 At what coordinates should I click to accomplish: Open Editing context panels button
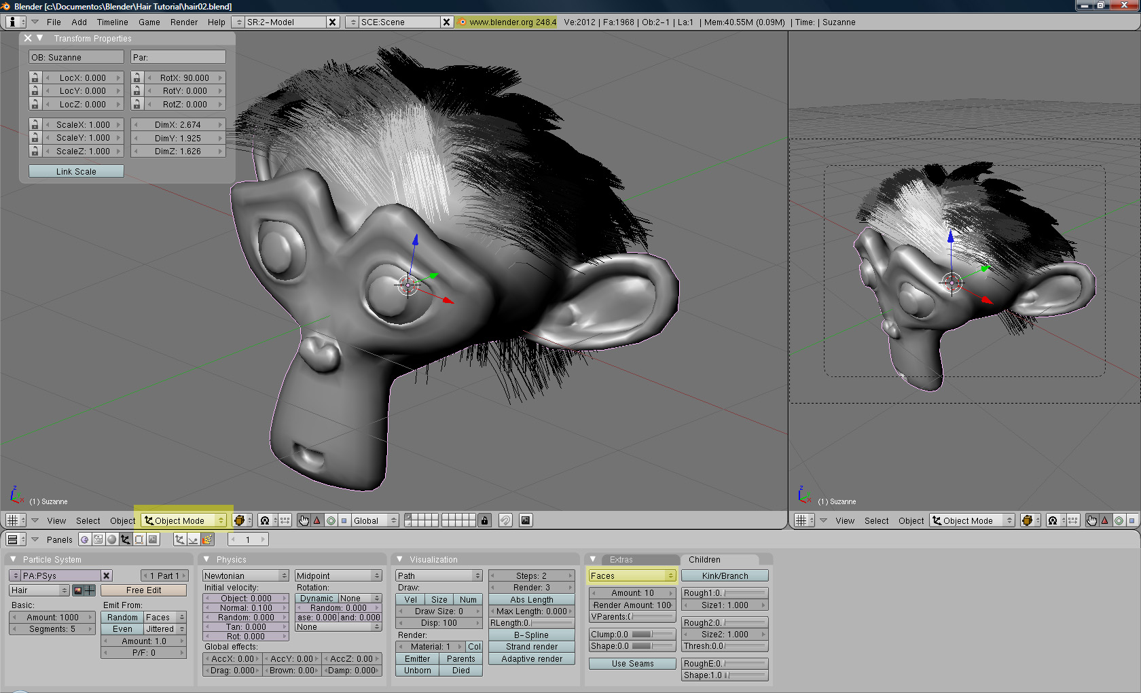click(139, 539)
